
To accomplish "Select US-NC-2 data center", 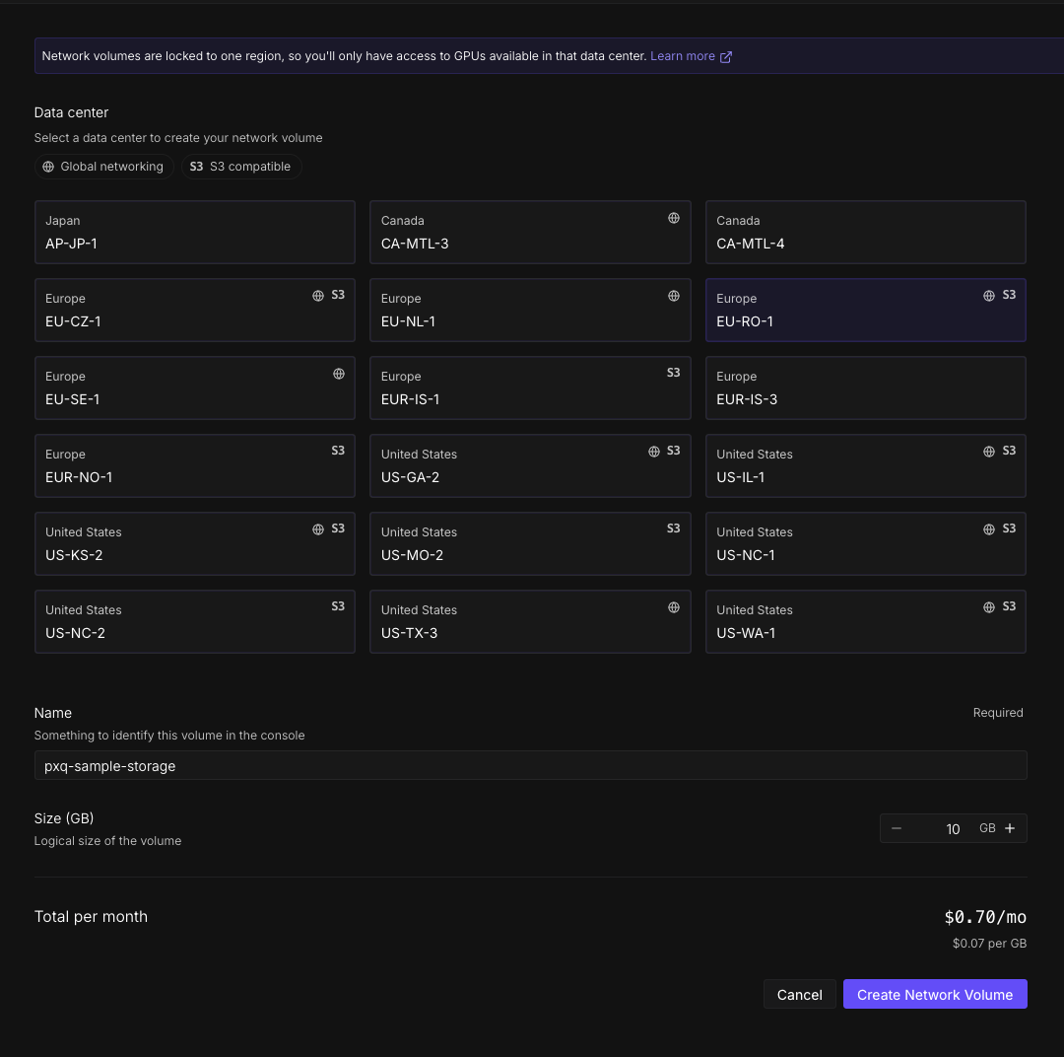I will 195,621.
